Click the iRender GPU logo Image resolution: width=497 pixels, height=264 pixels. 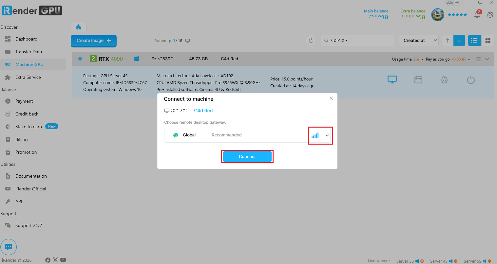(32, 10)
